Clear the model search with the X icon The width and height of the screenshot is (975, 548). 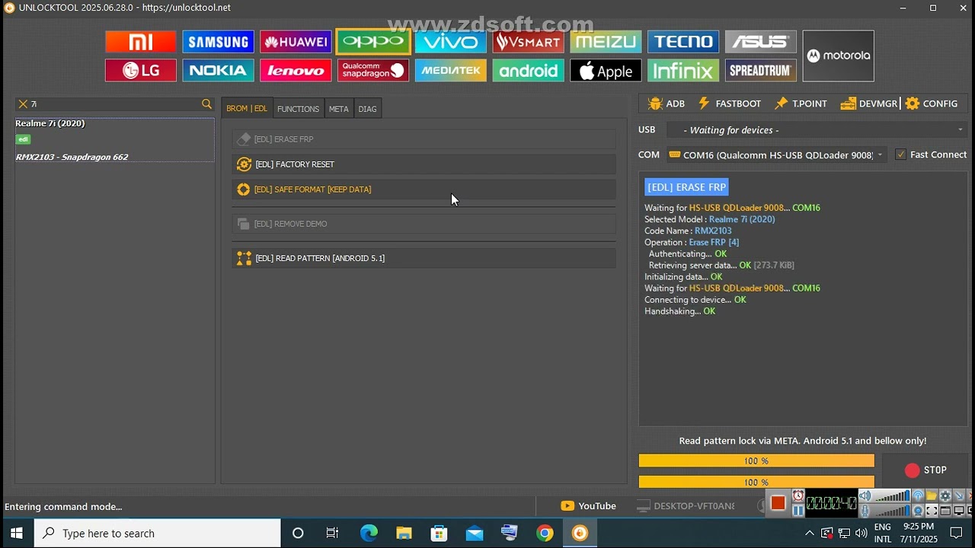pyautogui.click(x=23, y=104)
